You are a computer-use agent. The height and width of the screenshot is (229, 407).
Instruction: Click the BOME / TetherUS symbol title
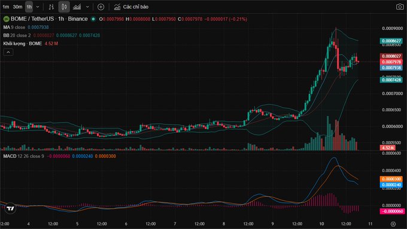49,19
